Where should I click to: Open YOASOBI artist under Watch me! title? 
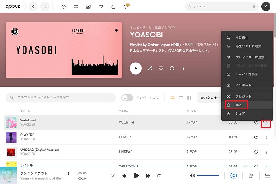click(28, 125)
